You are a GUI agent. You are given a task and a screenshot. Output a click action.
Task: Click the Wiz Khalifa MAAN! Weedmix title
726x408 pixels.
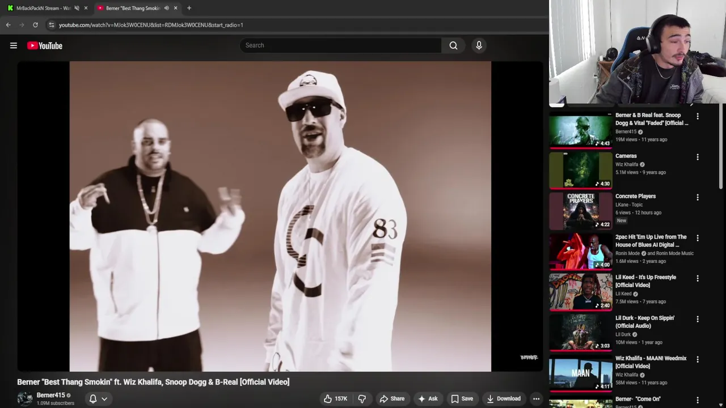click(651, 362)
